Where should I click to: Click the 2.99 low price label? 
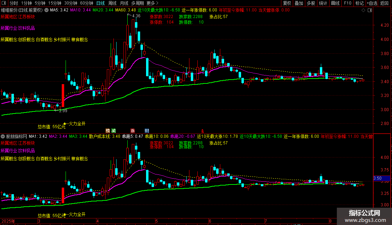[x=63, y=111]
